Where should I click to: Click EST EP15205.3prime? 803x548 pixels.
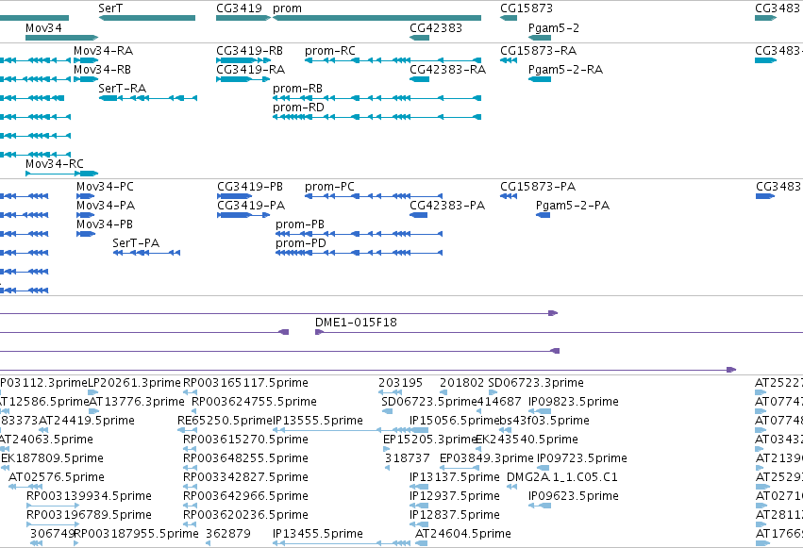tap(386, 449)
